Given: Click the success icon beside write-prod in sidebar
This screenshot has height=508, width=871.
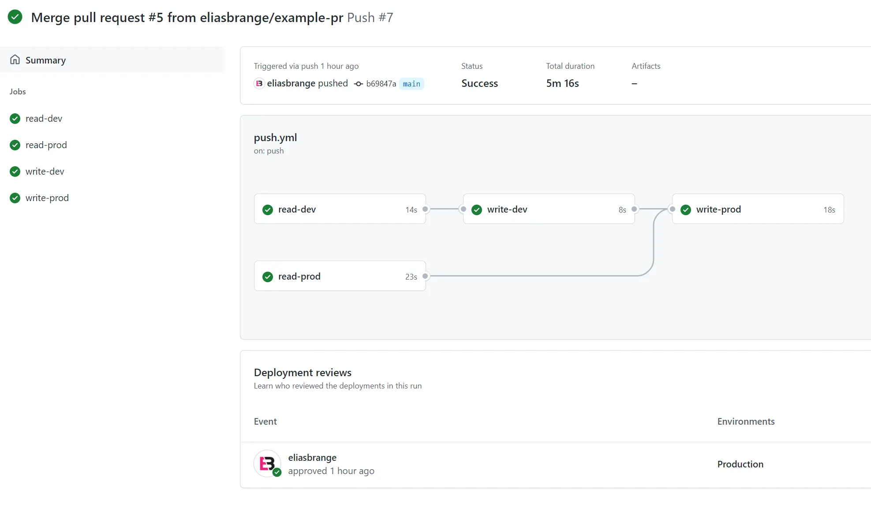Looking at the screenshot, I should tap(15, 198).
